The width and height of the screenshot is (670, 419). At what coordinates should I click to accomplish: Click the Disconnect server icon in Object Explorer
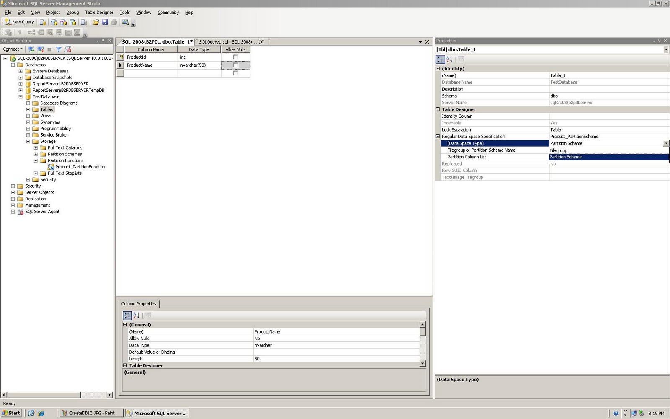point(41,49)
